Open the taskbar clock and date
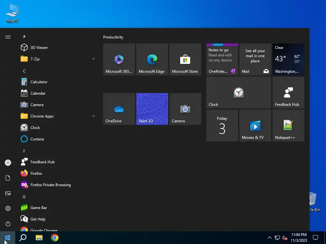Viewport: 326px width, 244px height. (x=299, y=238)
